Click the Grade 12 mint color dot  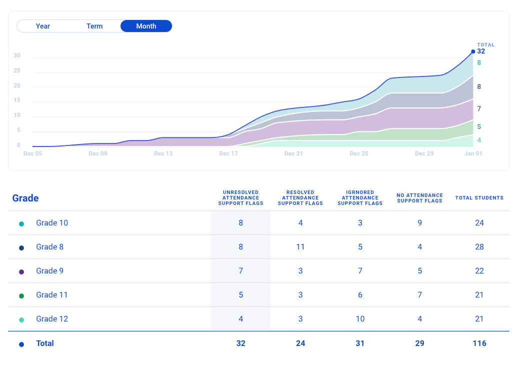point(21,320)
